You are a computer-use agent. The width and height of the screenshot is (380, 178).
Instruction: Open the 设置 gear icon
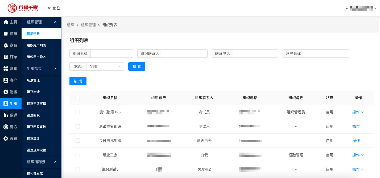pos(6,139)
